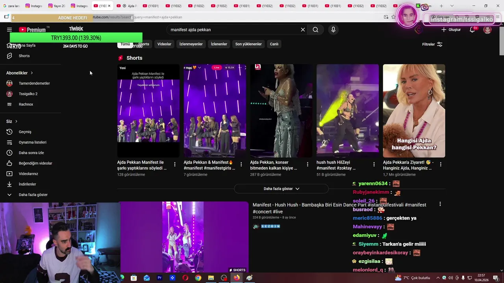The height and width of the screenshot is (283, 504).
Task: Open short 'Ajda Pekkan & Manifest' thumbnail
Action: click(x=215, y=111)
